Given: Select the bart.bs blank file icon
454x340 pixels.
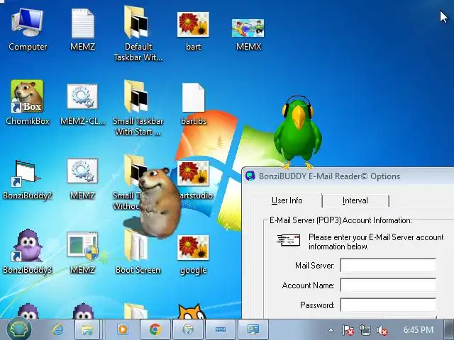Looking at the screenshot, I should 193,103.
